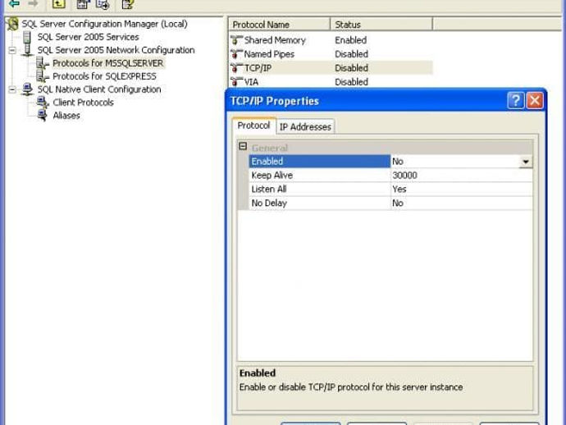Screen dimensions: 566x425
Task: Select Client Protocols in the tree
Action: click(x=84, y=103)
